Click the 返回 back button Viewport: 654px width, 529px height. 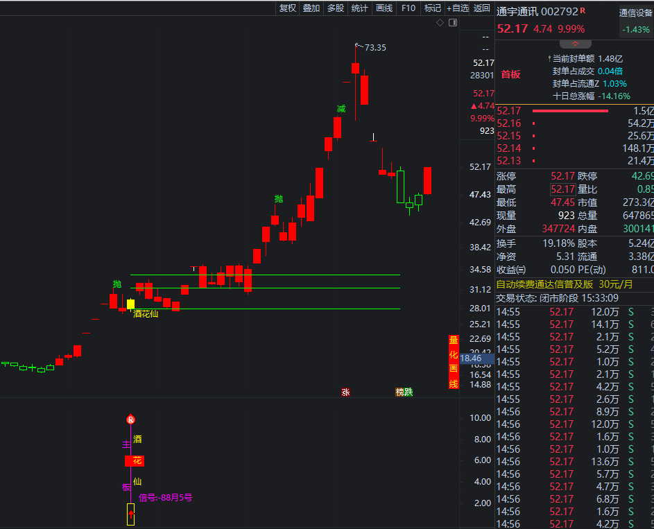click(481, 8)
